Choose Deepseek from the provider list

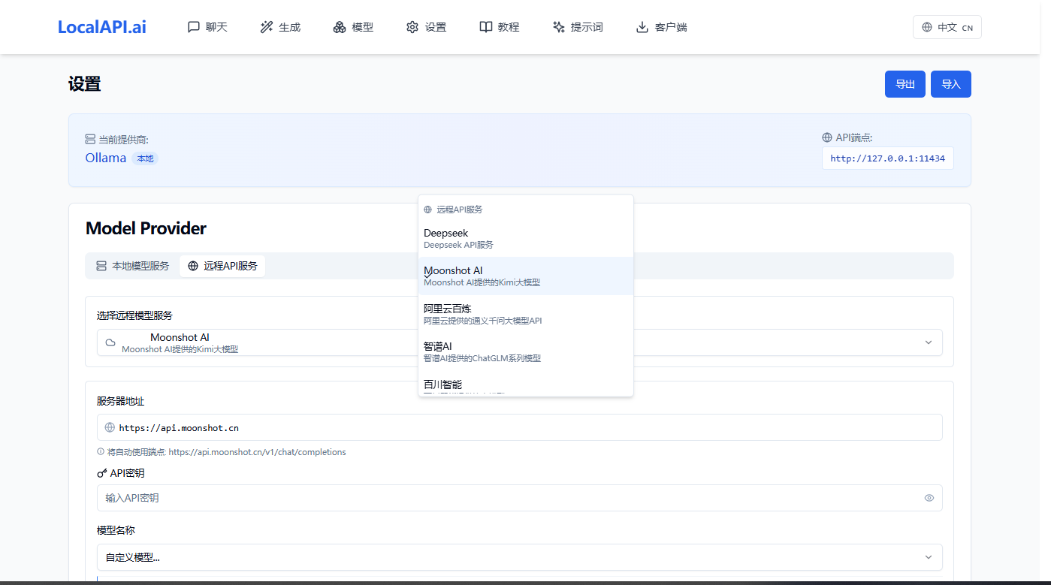point(526,239)
